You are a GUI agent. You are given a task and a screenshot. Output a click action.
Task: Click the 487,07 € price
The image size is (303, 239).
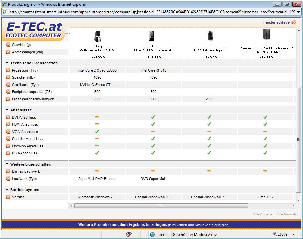[210, 56]
